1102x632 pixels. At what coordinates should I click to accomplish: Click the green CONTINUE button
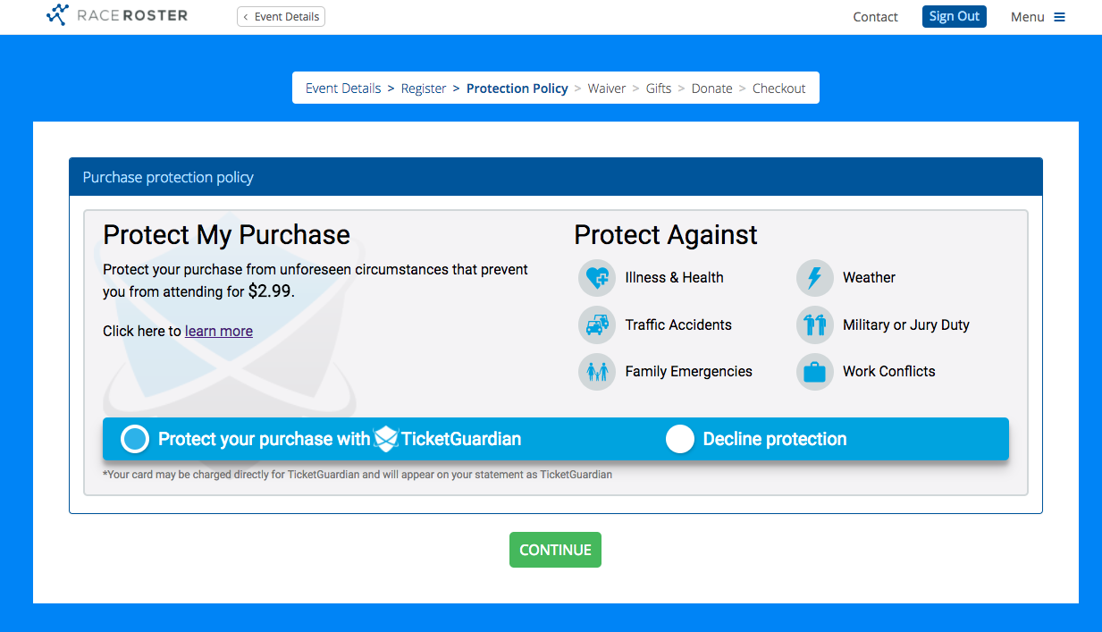tap(555, 550)
